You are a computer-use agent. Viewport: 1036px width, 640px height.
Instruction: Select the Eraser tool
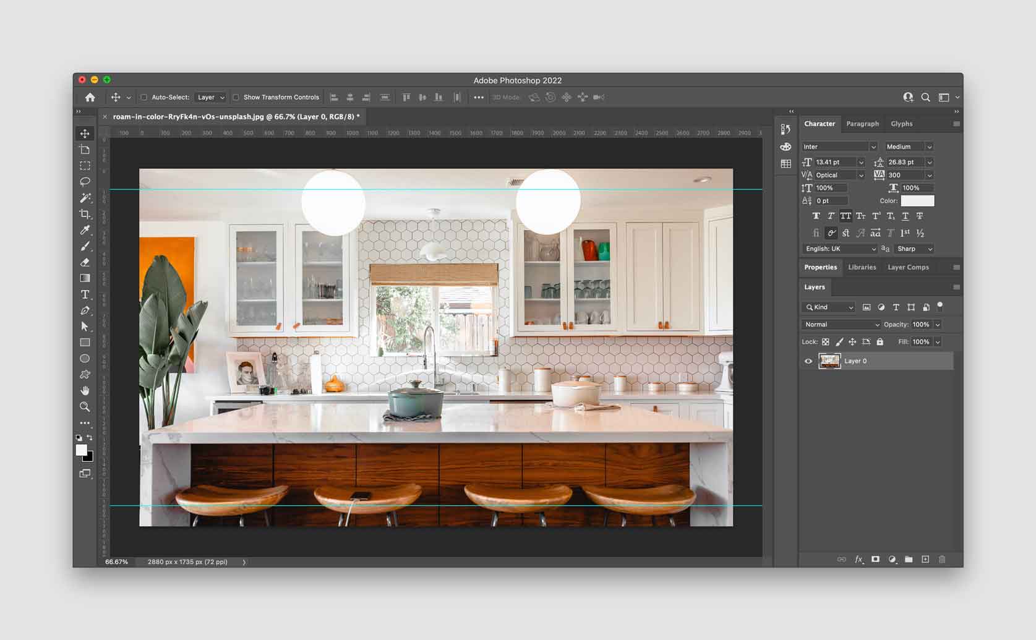click(85, 262)
